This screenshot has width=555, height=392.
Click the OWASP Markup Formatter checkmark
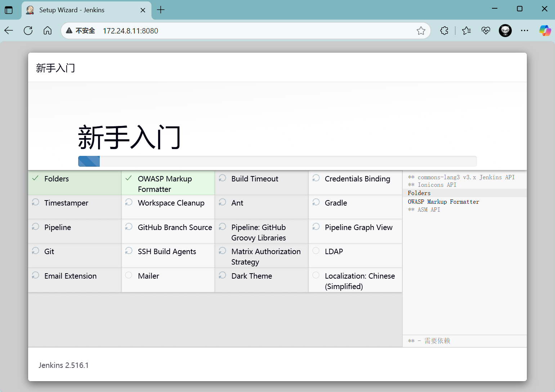point(129,179)
